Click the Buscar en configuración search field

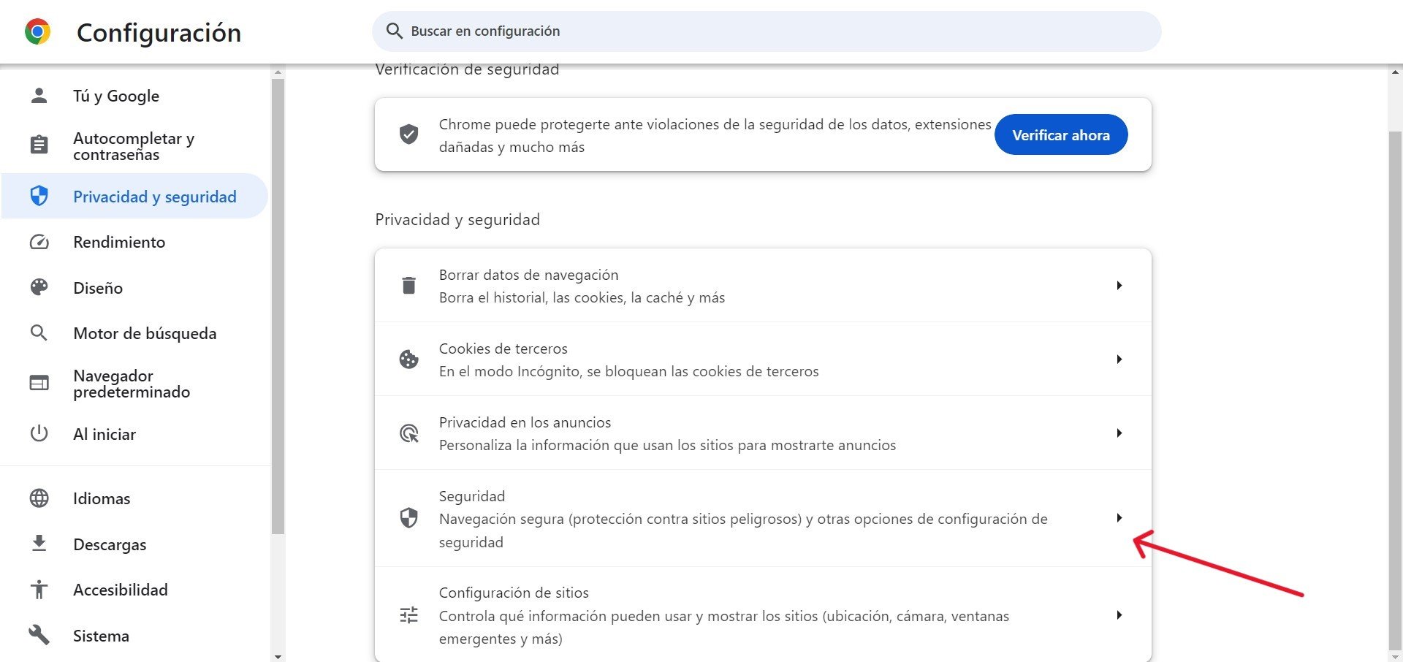[767, 31]
